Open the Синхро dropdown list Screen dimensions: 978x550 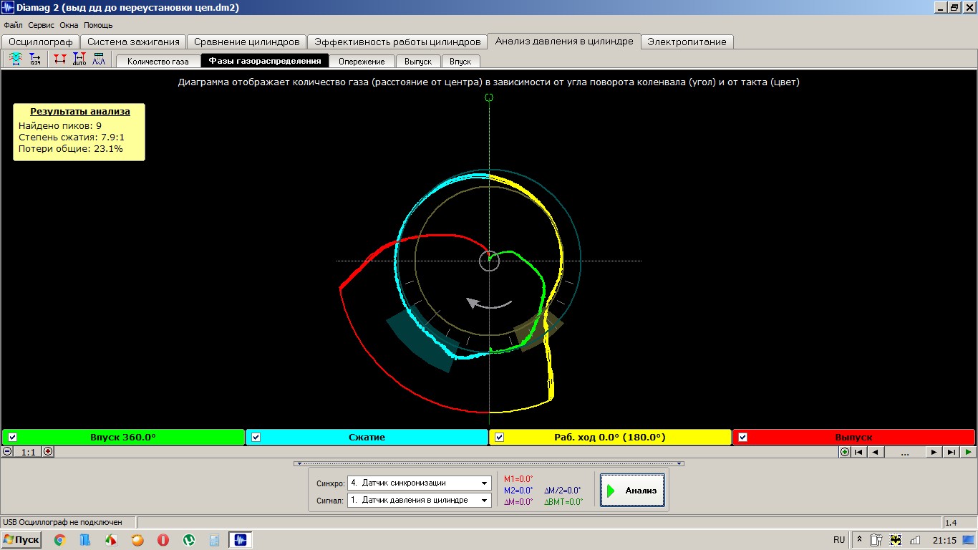pos(486,483)
